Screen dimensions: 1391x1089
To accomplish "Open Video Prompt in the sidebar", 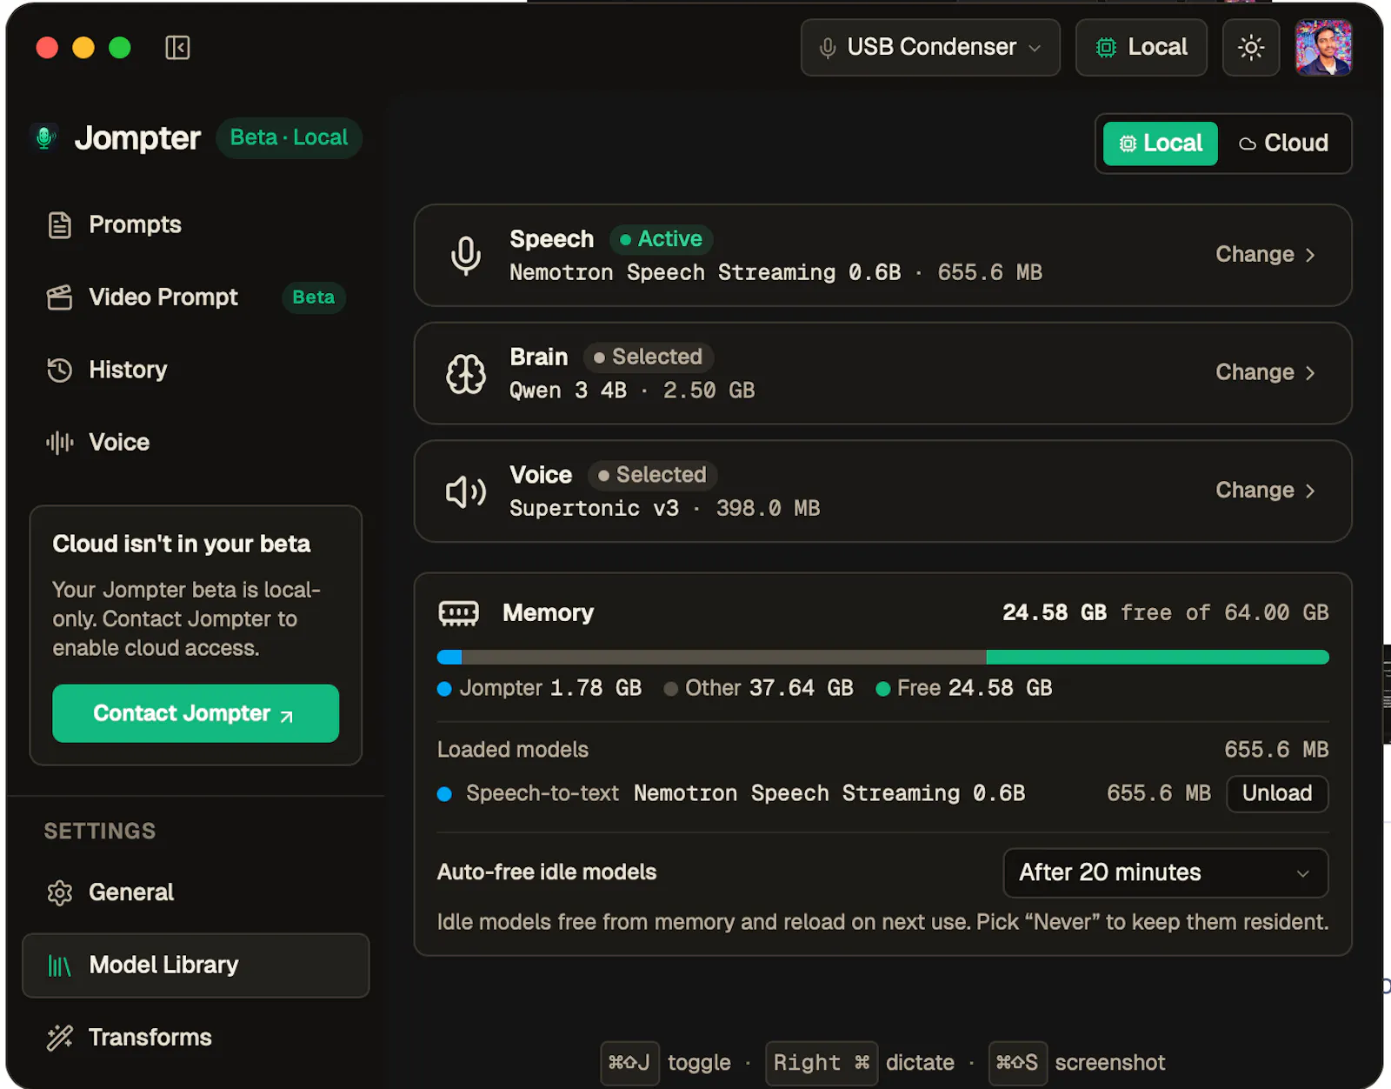I will (196, 297).
